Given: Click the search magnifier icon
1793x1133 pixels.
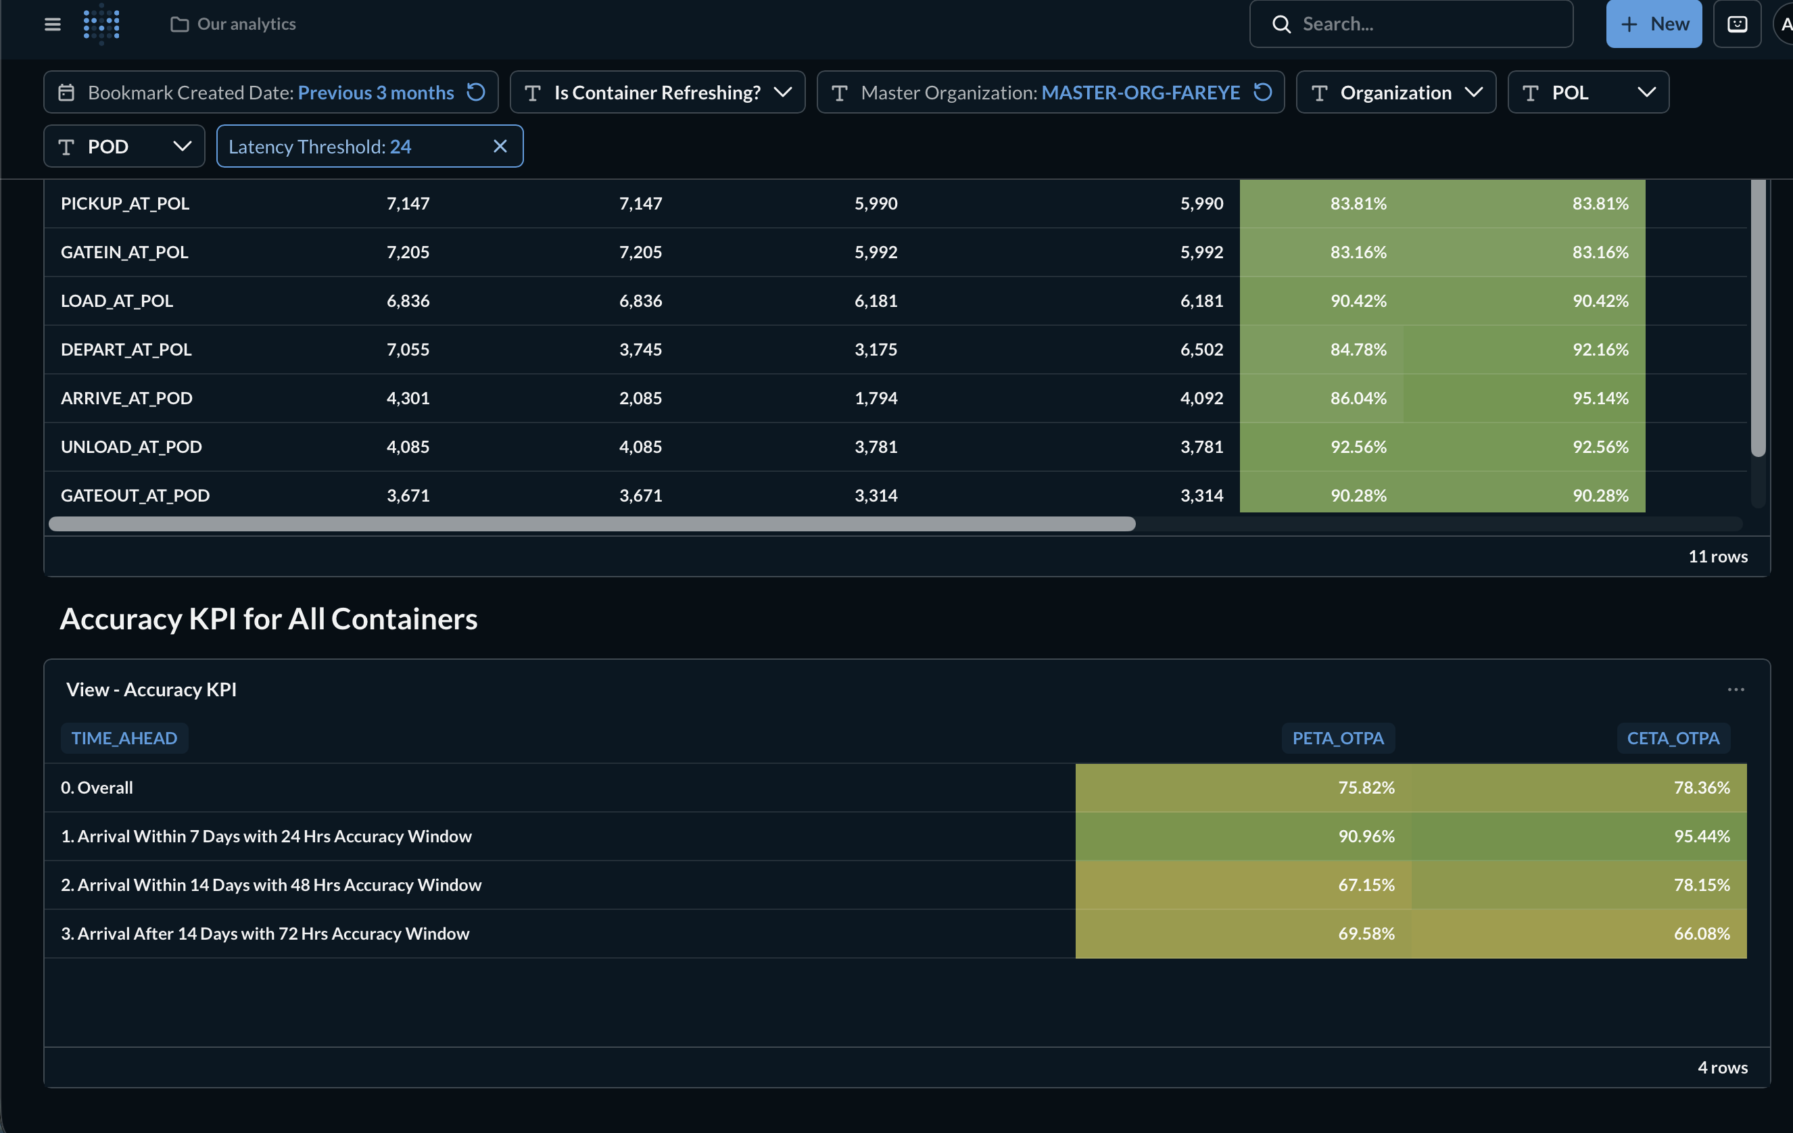Looking at the screenshot, I should point(1281,24).
